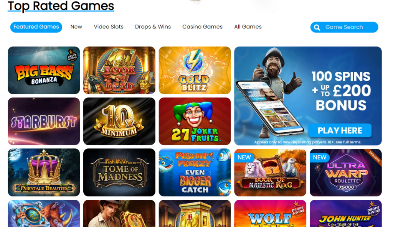Open the Drops & Wins tab
This screenshot has height=227, width=393.
(153, 27)
